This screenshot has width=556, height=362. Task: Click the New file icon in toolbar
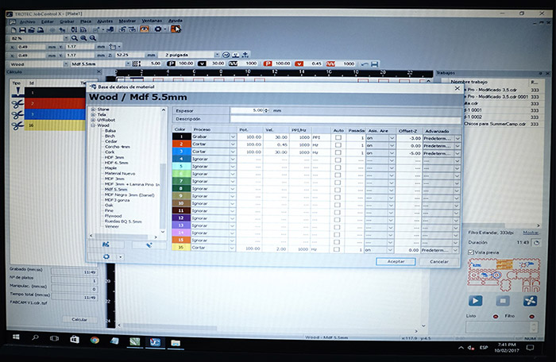tap(14, 30)
